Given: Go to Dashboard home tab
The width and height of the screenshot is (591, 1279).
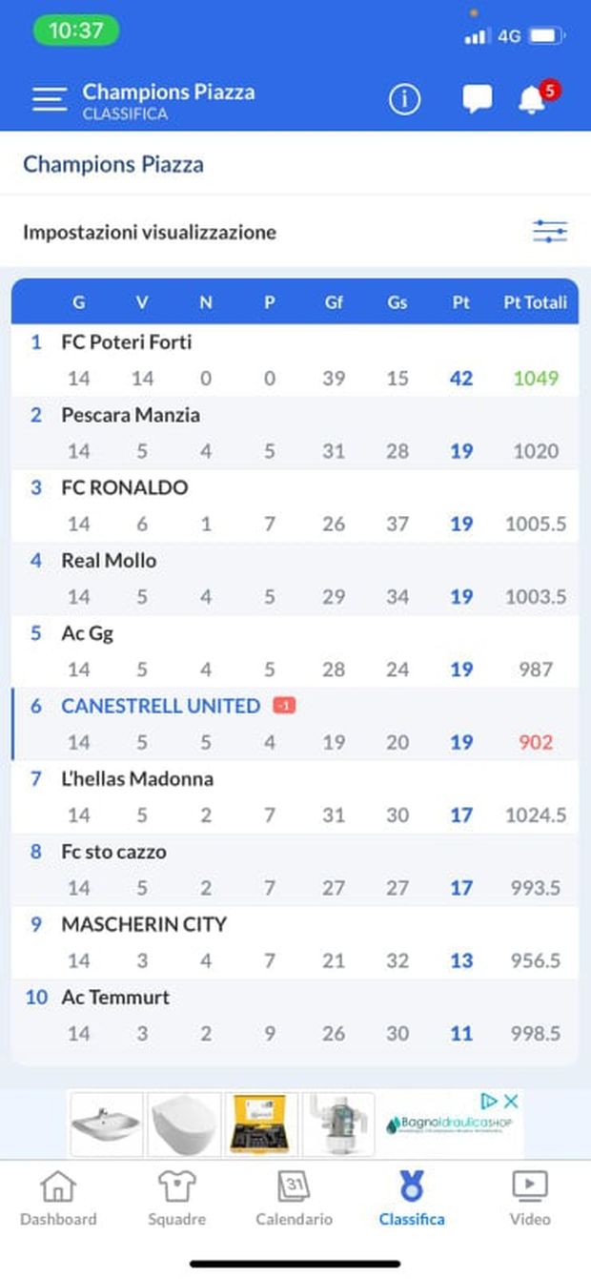Looking at the screenshot, I should click(58, 1199).
